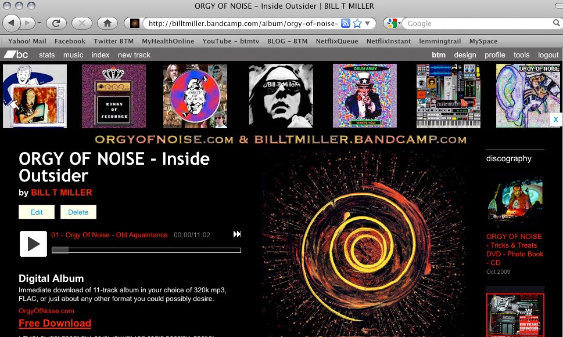
Task: Skip to next track with the double-arrow icon
Action: tap(237, 234)
